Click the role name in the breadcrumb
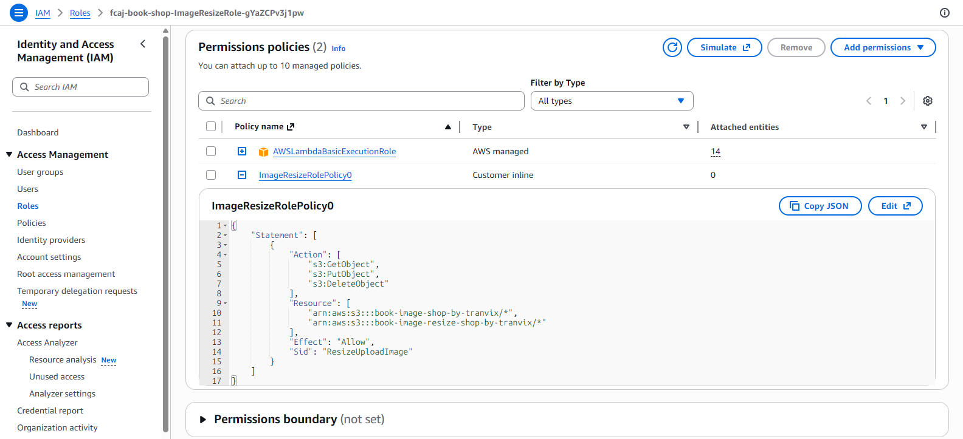Viewport: 963px width, 439px height. pyautogui.click(x=207, y=13)
